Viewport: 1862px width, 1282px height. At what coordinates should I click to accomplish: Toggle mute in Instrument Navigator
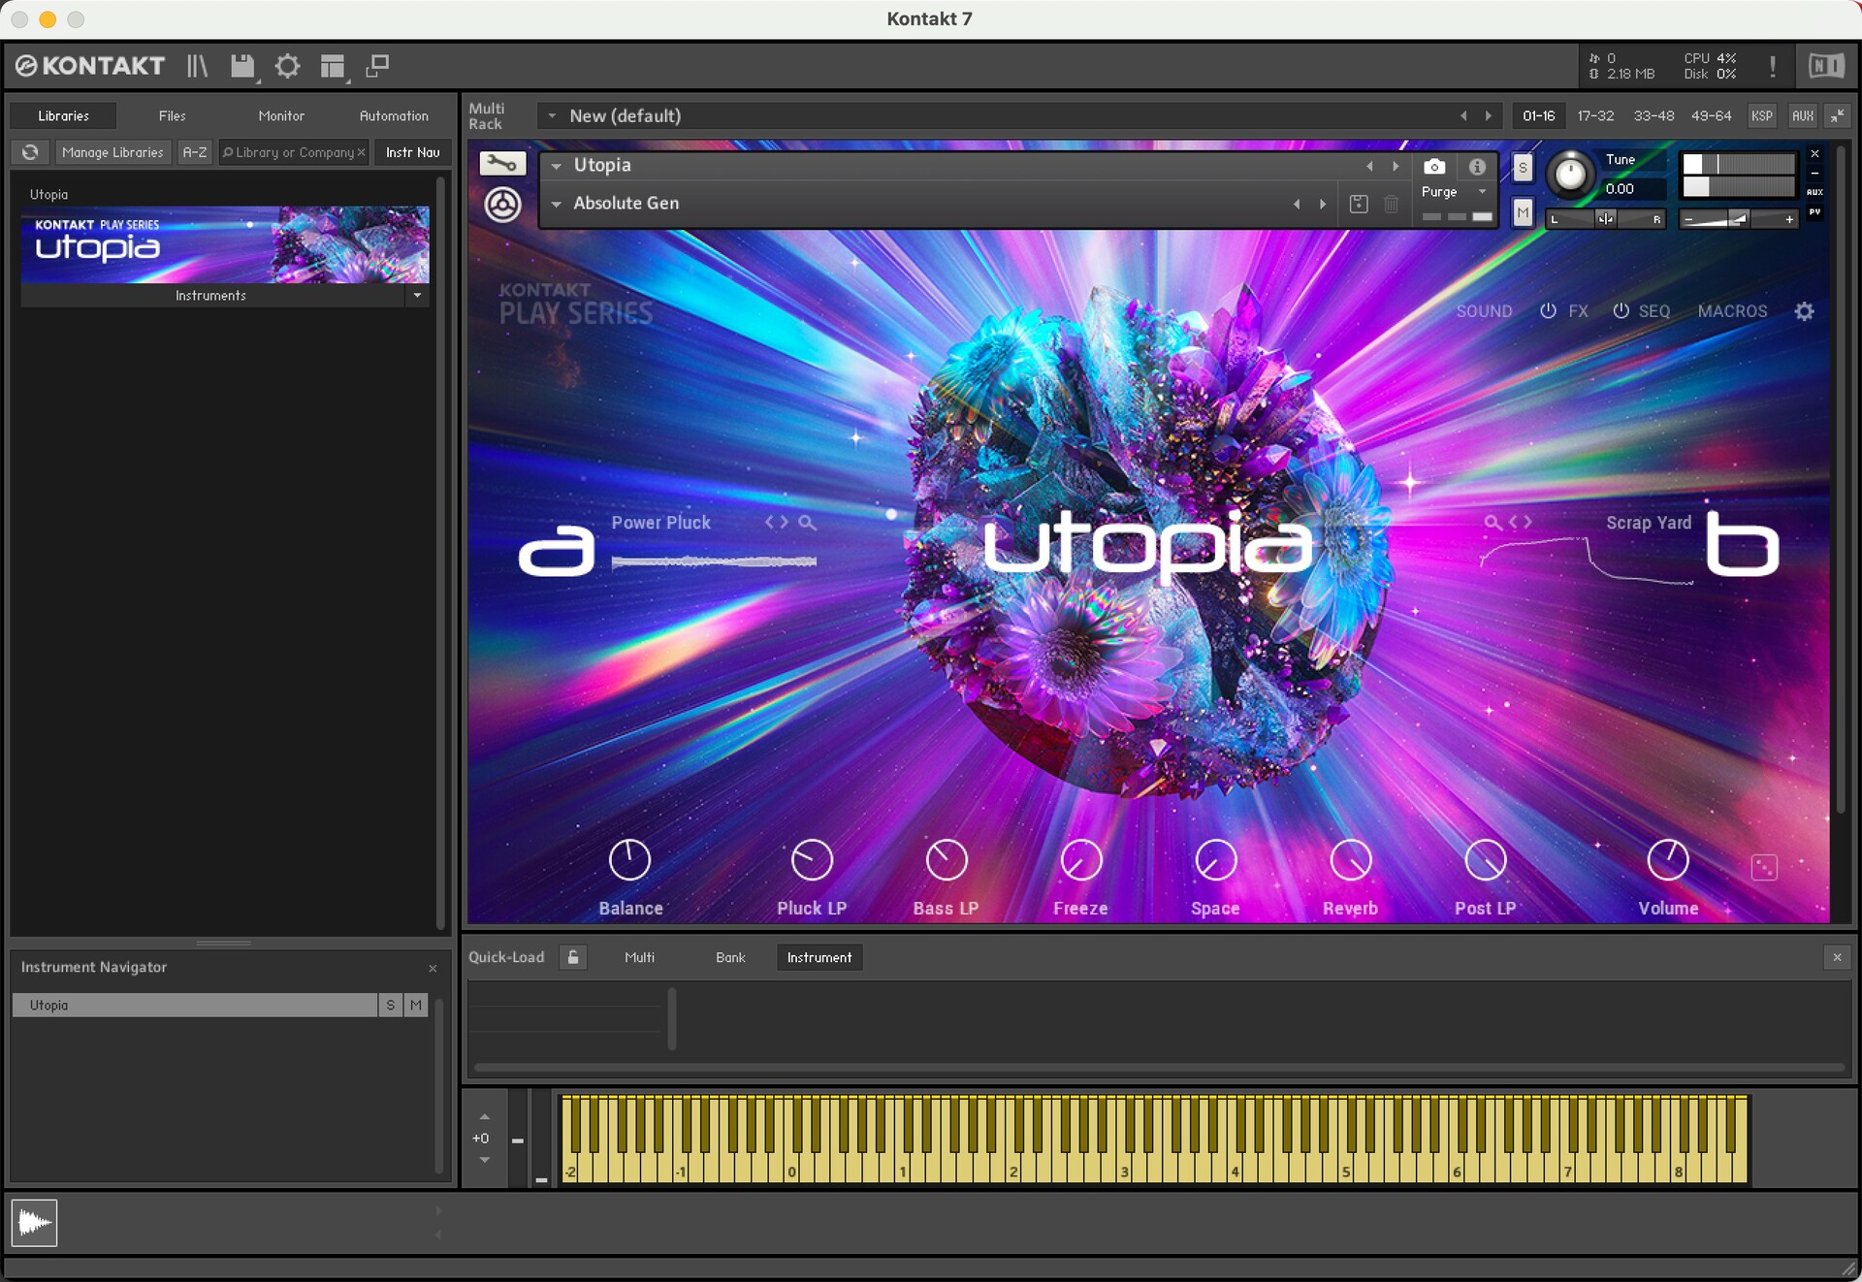pos(416,1005)
